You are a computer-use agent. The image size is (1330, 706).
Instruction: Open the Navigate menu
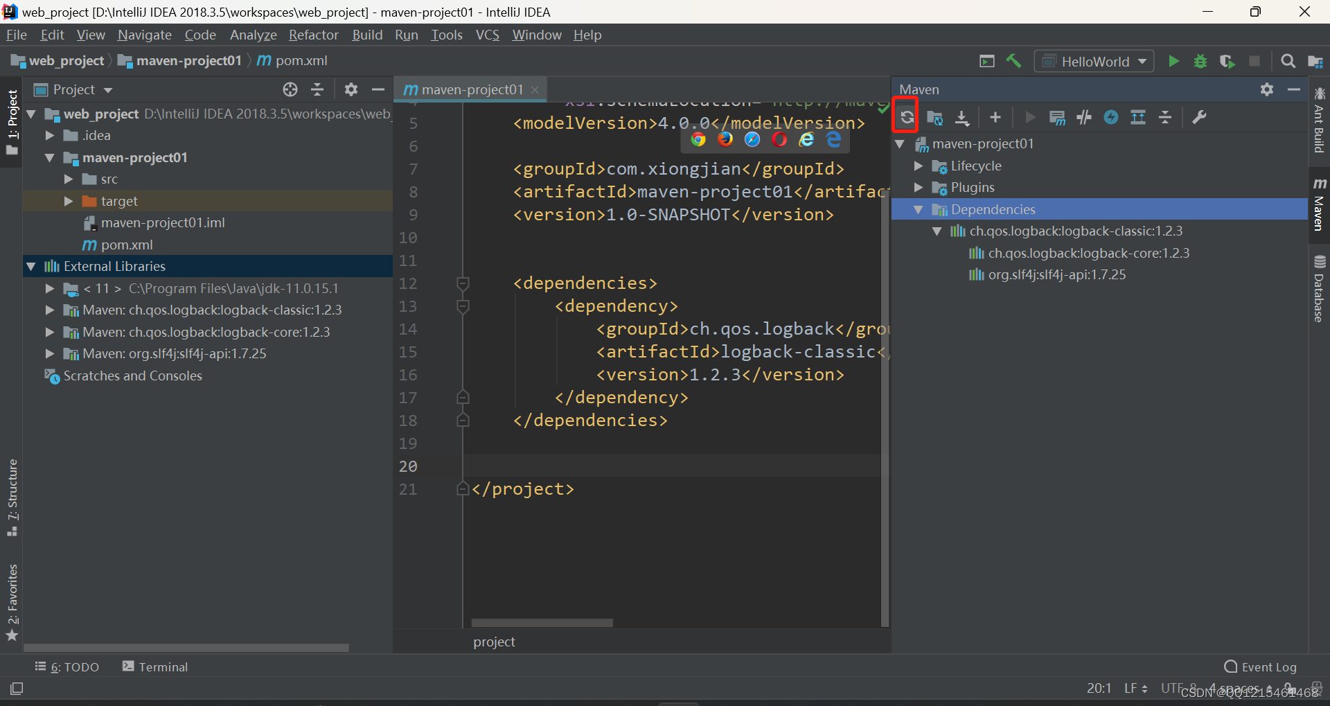145,35
